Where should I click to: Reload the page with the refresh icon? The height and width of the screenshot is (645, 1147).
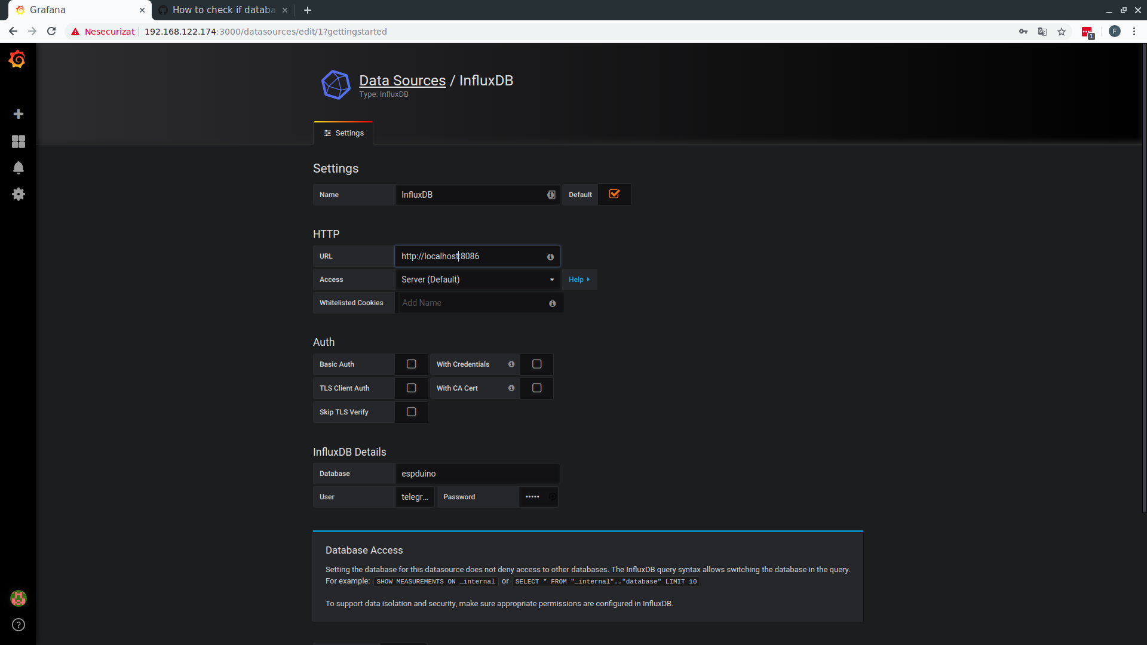51,32
